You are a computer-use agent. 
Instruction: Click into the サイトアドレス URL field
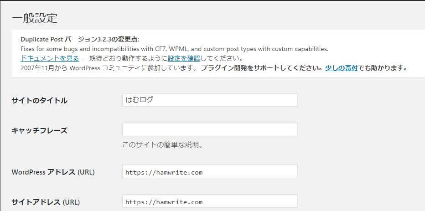(x=210, y=201)
